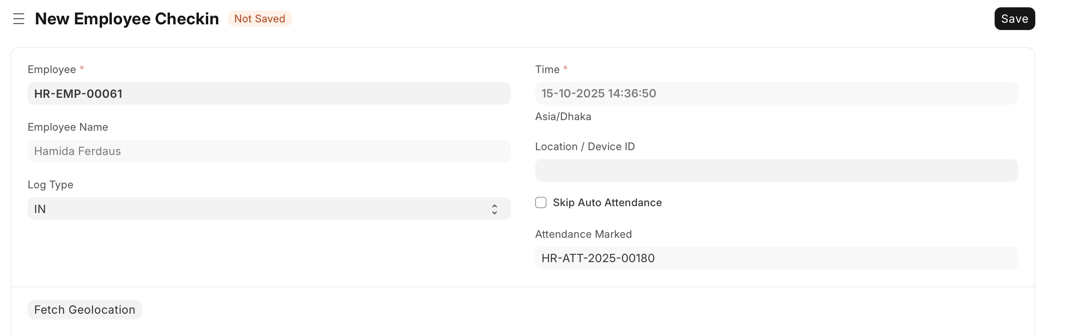Click the Not Saved status indicator
This screenshot has height=336, width=1067.
260,19
